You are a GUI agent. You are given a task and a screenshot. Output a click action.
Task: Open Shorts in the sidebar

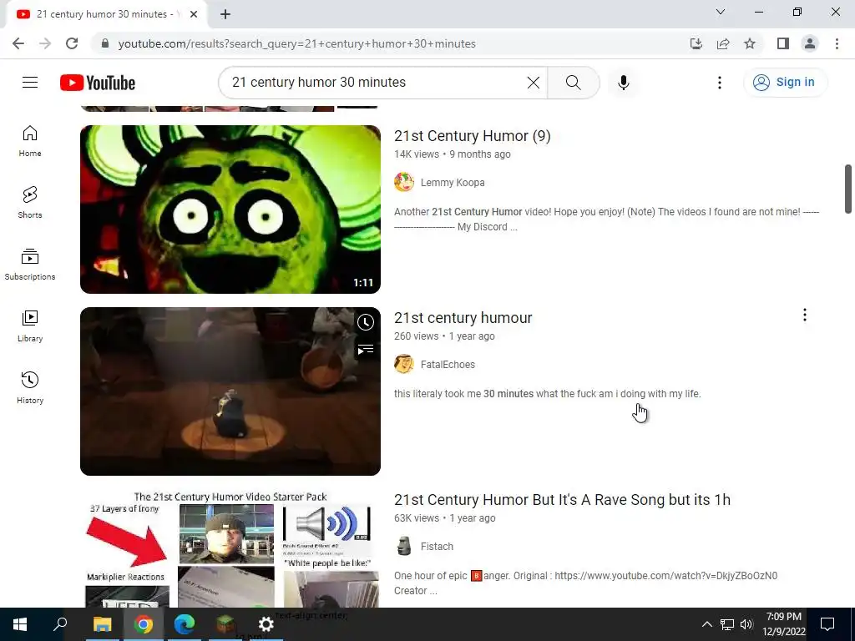click(30, 202)
